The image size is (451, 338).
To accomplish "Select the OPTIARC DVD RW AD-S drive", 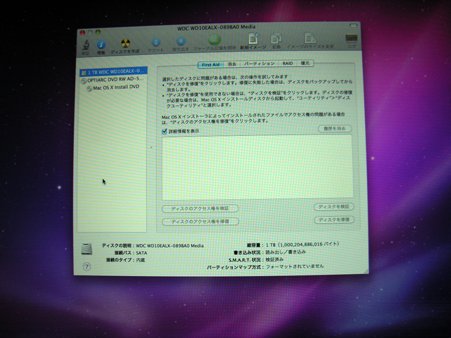I will coord(113,79).
